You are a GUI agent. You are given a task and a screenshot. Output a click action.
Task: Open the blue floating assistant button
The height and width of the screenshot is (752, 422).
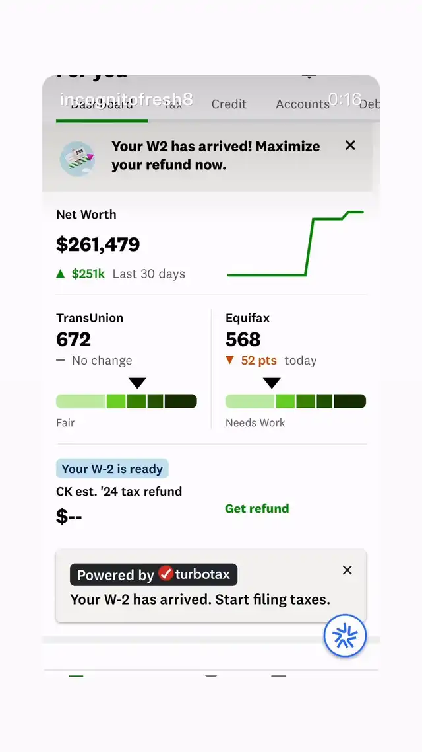(345, 636)
